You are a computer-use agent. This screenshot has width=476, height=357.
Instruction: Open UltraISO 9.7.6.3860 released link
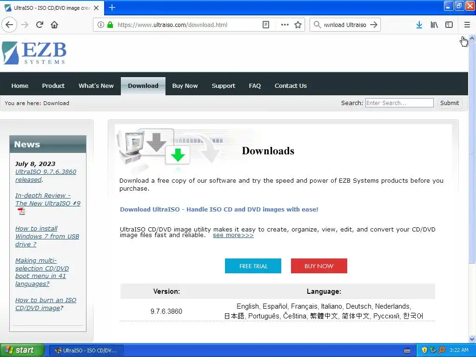46,175
